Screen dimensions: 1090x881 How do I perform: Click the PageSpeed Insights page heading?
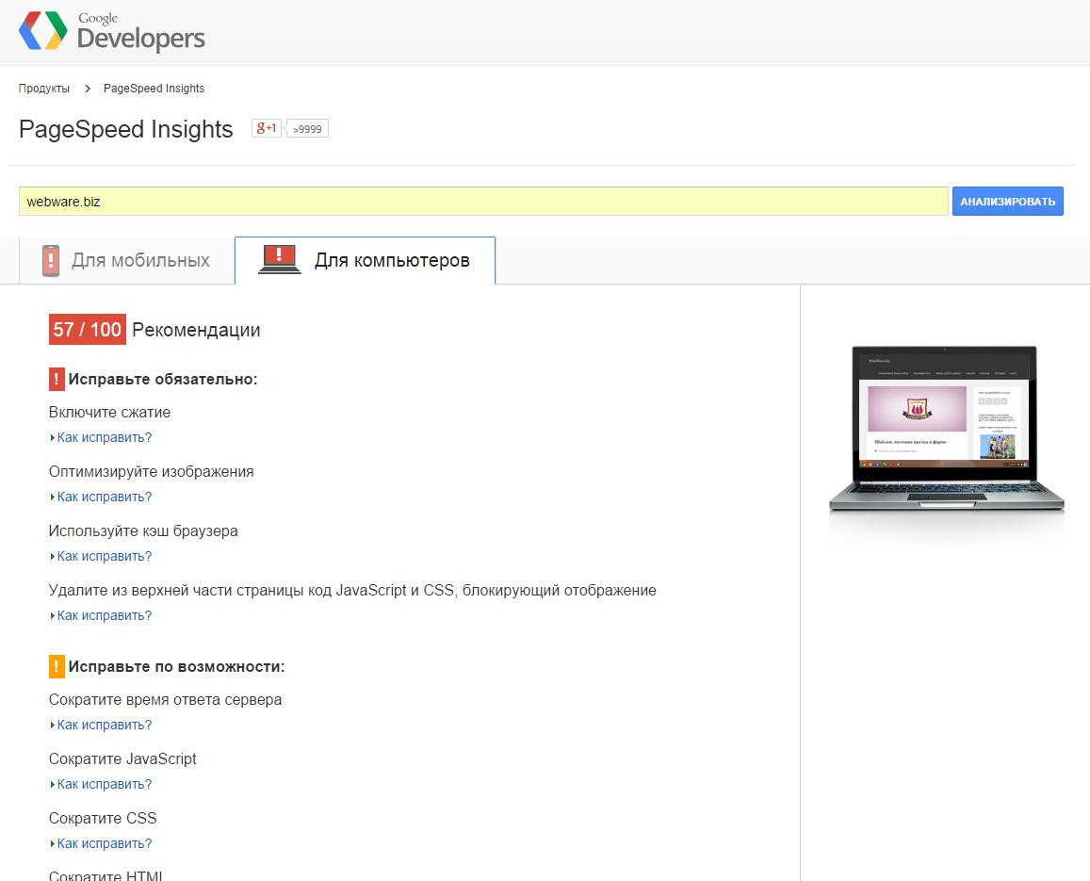coord(126,129)
